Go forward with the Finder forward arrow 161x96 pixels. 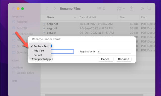coord(55,9)
